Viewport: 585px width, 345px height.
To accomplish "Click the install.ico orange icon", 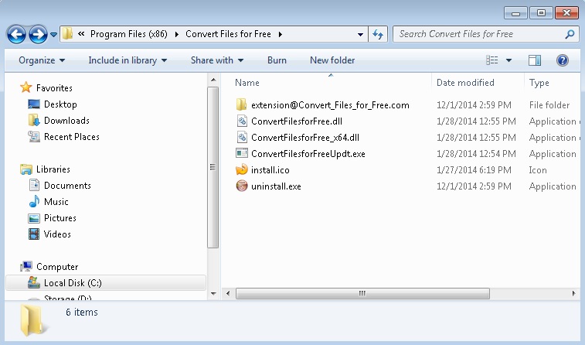I will coord(242,169).
